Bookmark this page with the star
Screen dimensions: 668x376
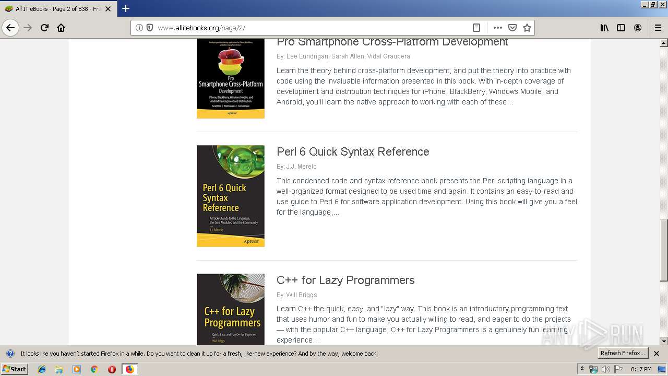pos(527,28)
